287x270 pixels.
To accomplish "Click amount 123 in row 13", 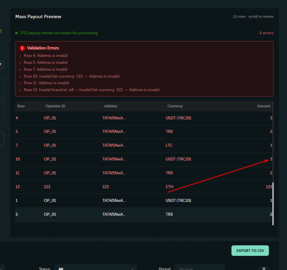I will (x=269, y=187).
